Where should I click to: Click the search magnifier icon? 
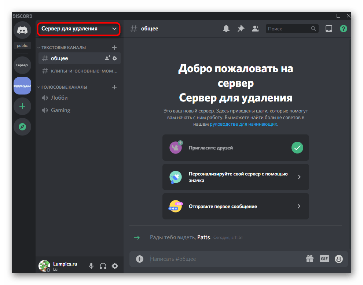click(x=313, y=29)
